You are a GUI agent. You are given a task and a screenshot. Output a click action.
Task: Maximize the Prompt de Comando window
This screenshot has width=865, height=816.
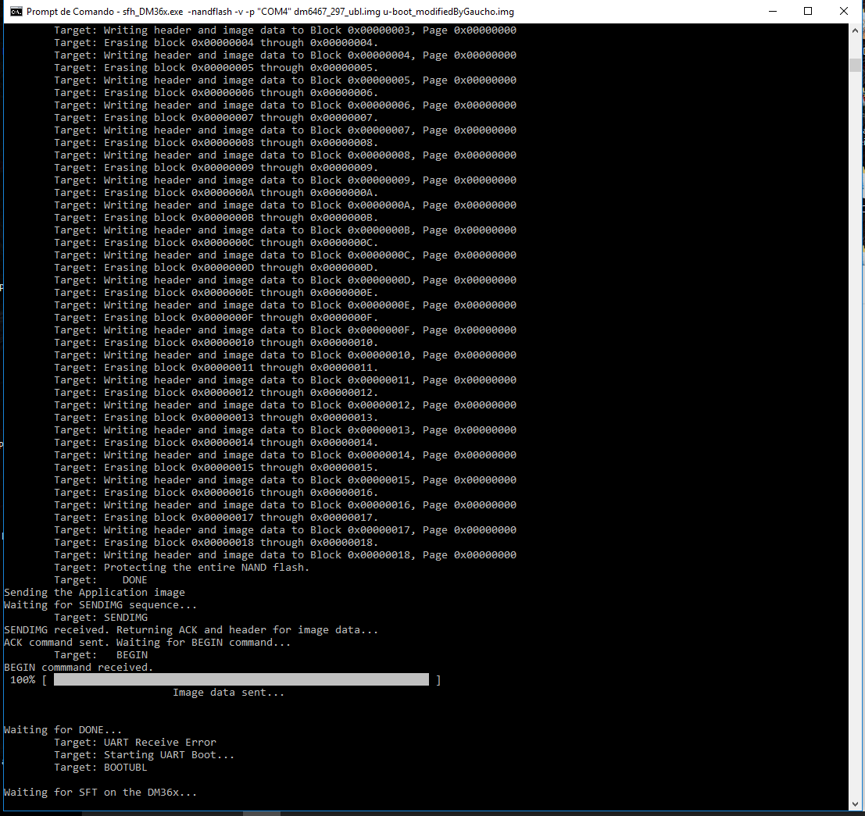point(808,12)
